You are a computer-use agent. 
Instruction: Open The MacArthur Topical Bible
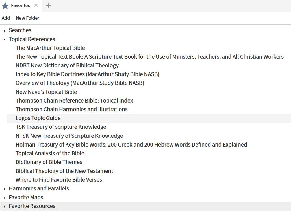[x=50, y=48]
